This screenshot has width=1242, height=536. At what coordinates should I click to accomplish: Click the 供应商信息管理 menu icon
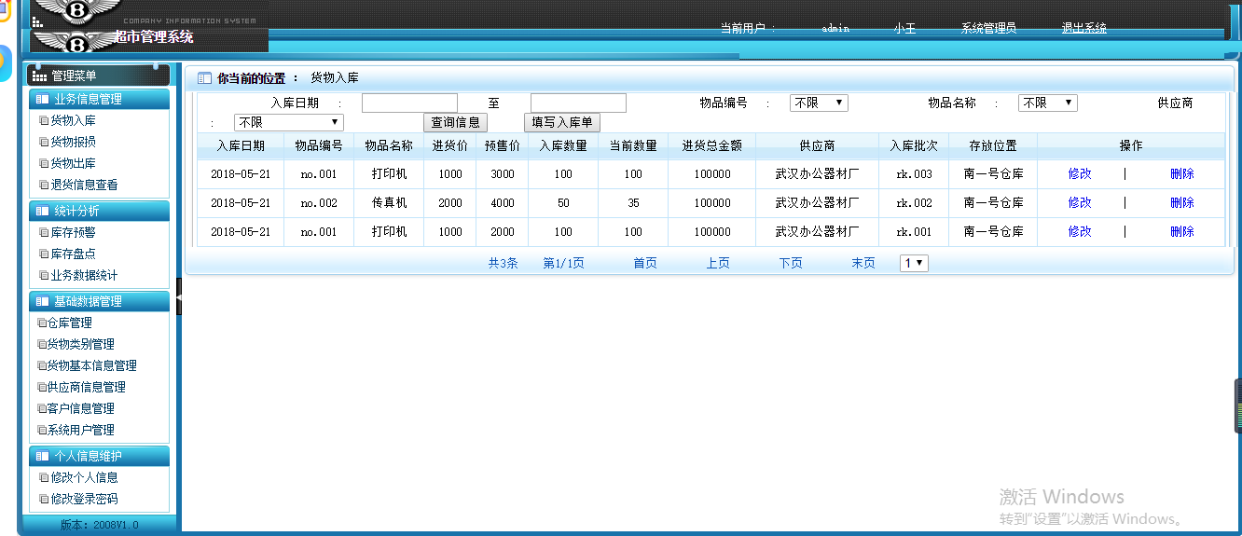tap(42, 388)
